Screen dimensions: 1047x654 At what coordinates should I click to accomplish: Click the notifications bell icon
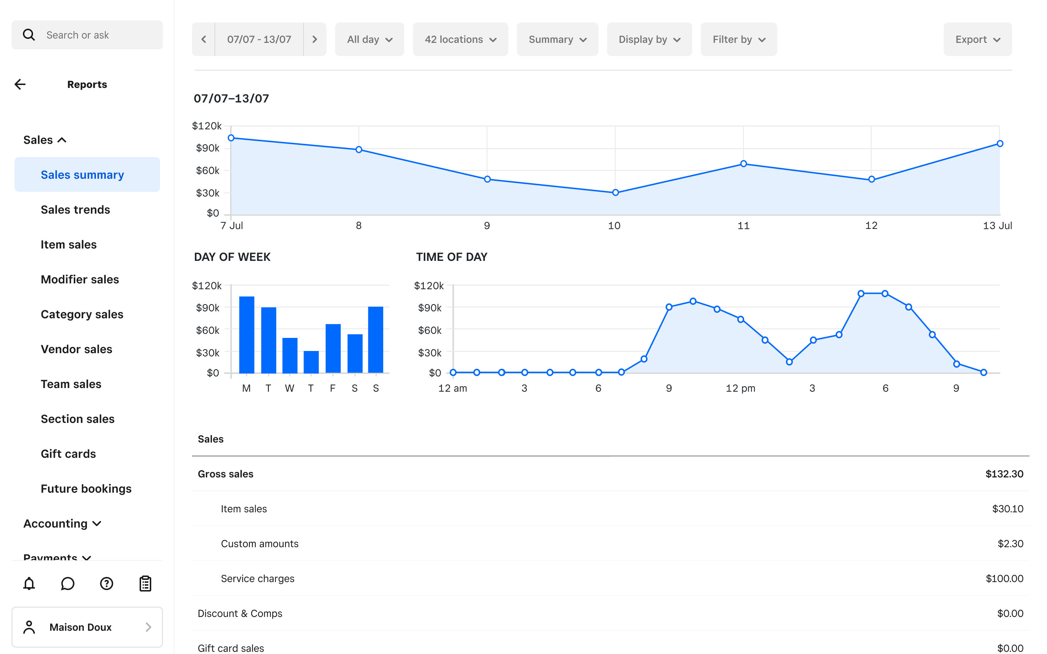coord(29,584)
